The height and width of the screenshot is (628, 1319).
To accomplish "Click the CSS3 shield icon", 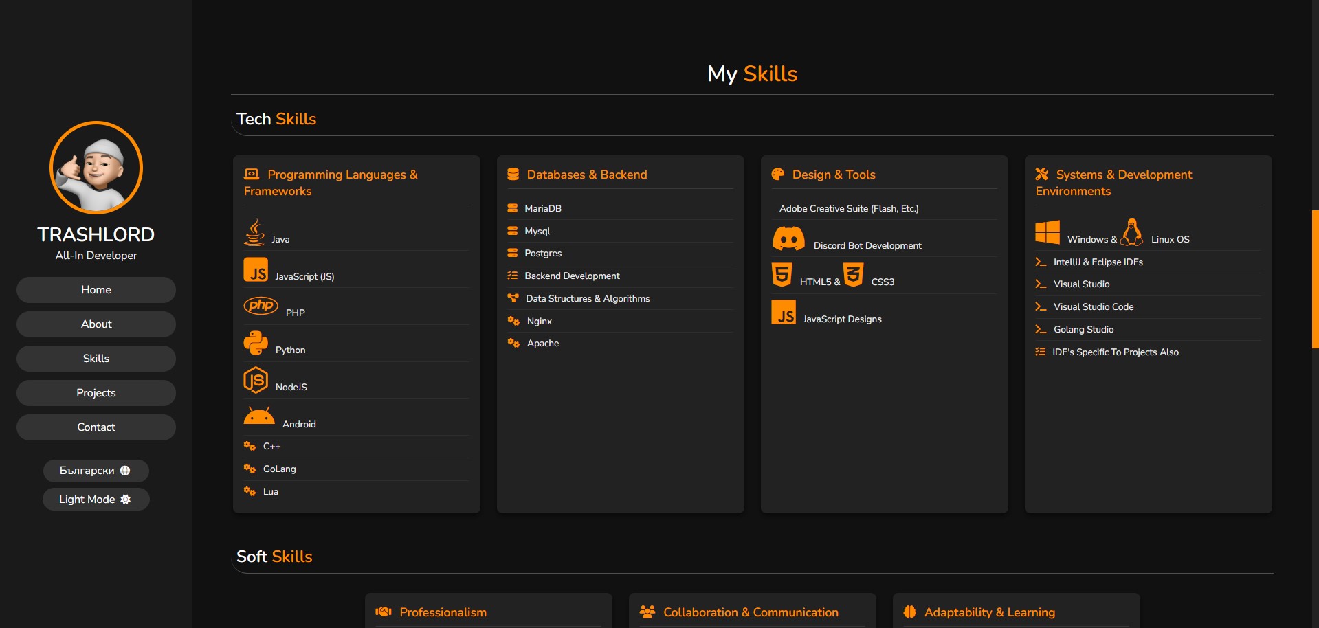I will point(853,275).
